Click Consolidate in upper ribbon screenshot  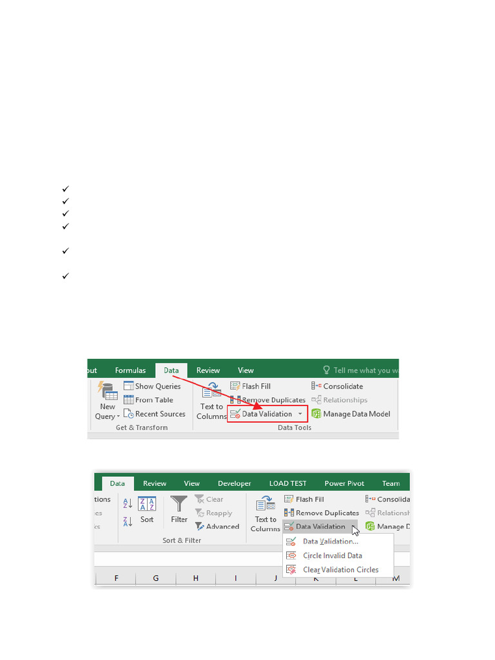click(x=337, y=386)
